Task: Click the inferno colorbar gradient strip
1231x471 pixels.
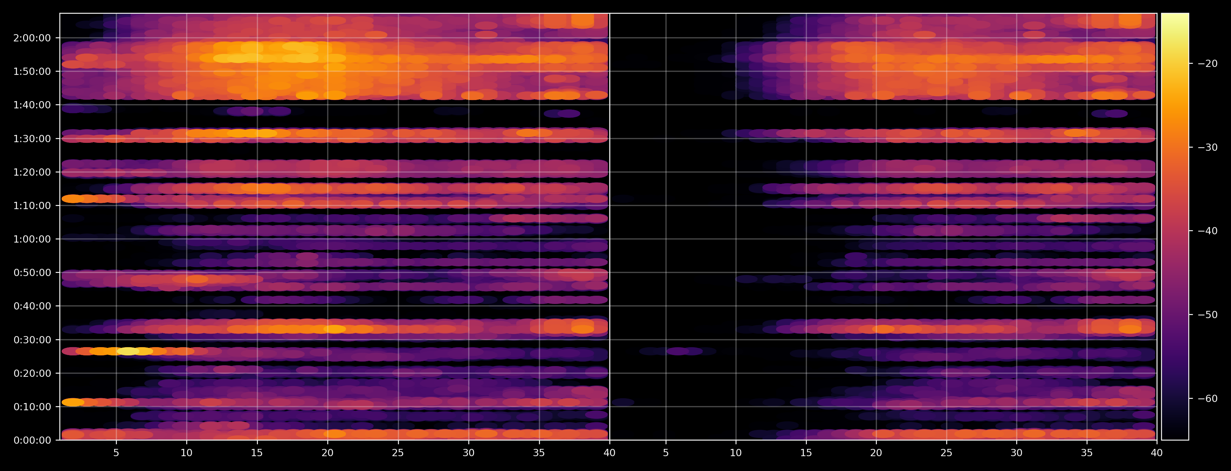Action: point(1175,227)
